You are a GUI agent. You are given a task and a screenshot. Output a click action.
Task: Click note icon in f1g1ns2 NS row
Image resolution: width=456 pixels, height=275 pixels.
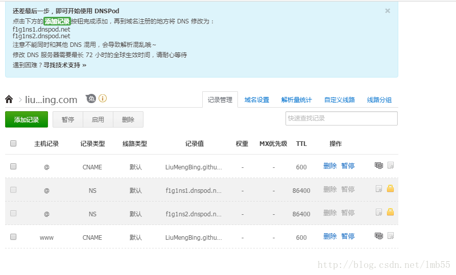point(379,212)
